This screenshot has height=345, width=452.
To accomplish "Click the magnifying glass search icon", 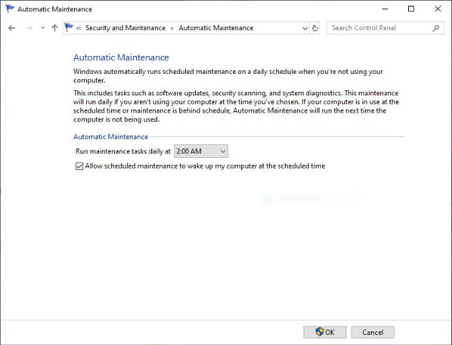I will (x=435, y=28).
